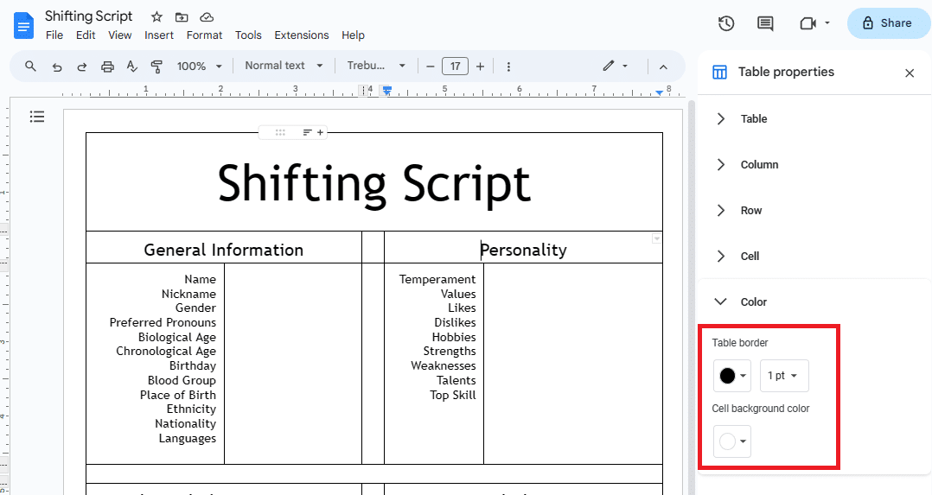Open the View menu

point(119,35)
